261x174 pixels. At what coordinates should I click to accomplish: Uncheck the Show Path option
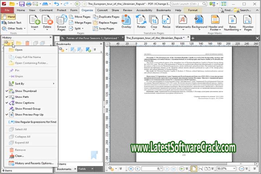[x=21, y=97]
